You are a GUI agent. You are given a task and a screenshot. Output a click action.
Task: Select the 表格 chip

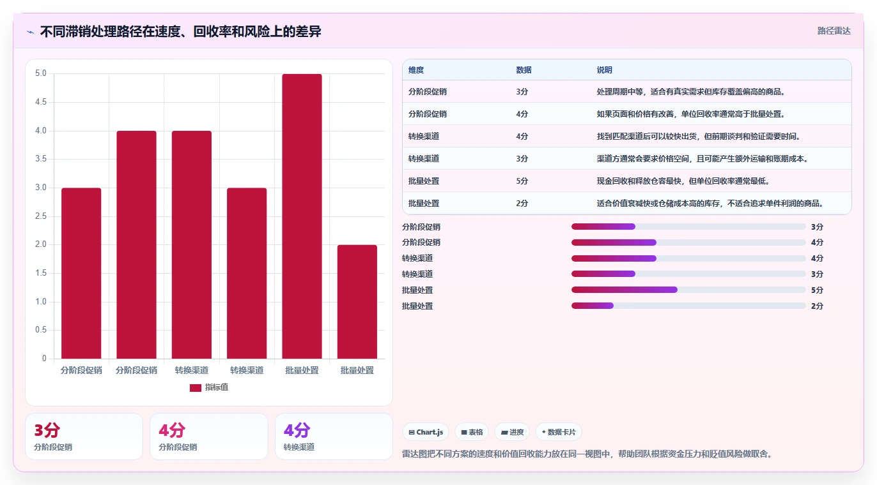point(472,432)
